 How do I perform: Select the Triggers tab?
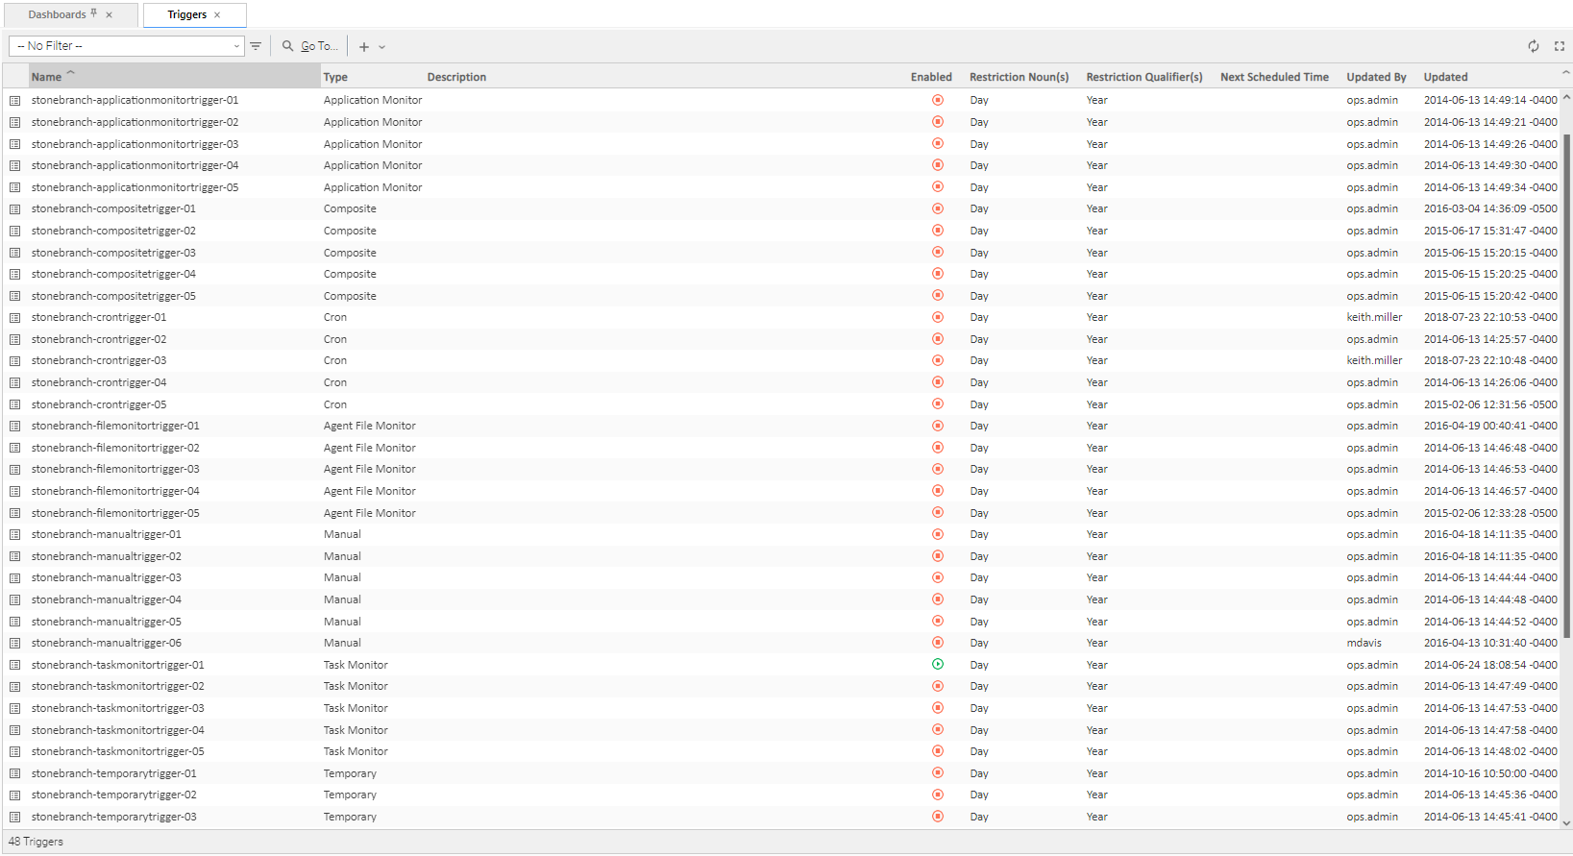[186, 14]
